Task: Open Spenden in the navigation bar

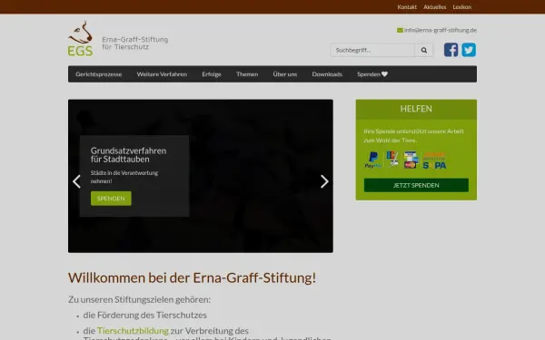Action: 372,74
